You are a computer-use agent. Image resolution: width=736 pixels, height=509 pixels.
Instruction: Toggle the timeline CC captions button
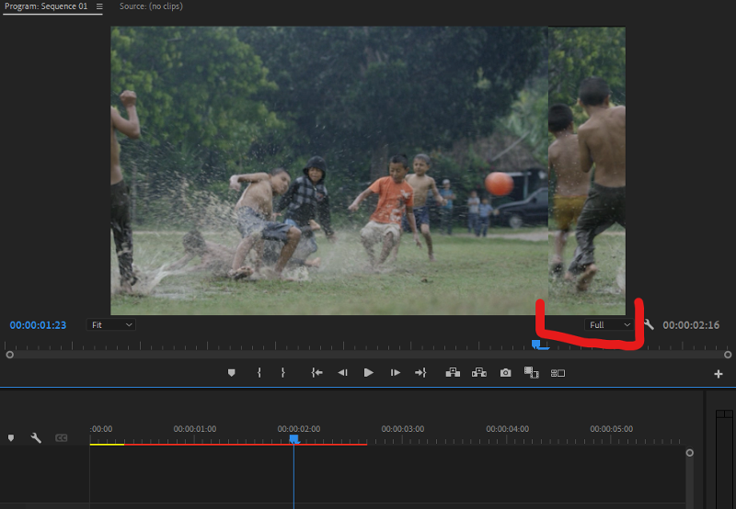point(62,437)
